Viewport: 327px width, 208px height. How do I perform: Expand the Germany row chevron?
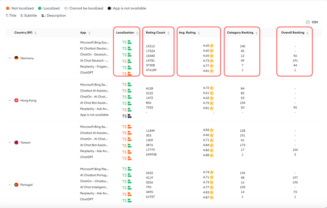(10, 58)
